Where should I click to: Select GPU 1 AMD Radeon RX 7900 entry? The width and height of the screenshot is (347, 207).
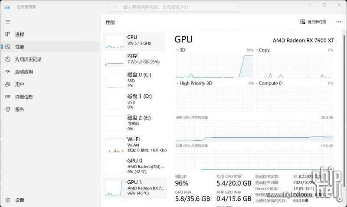point(134,188)
